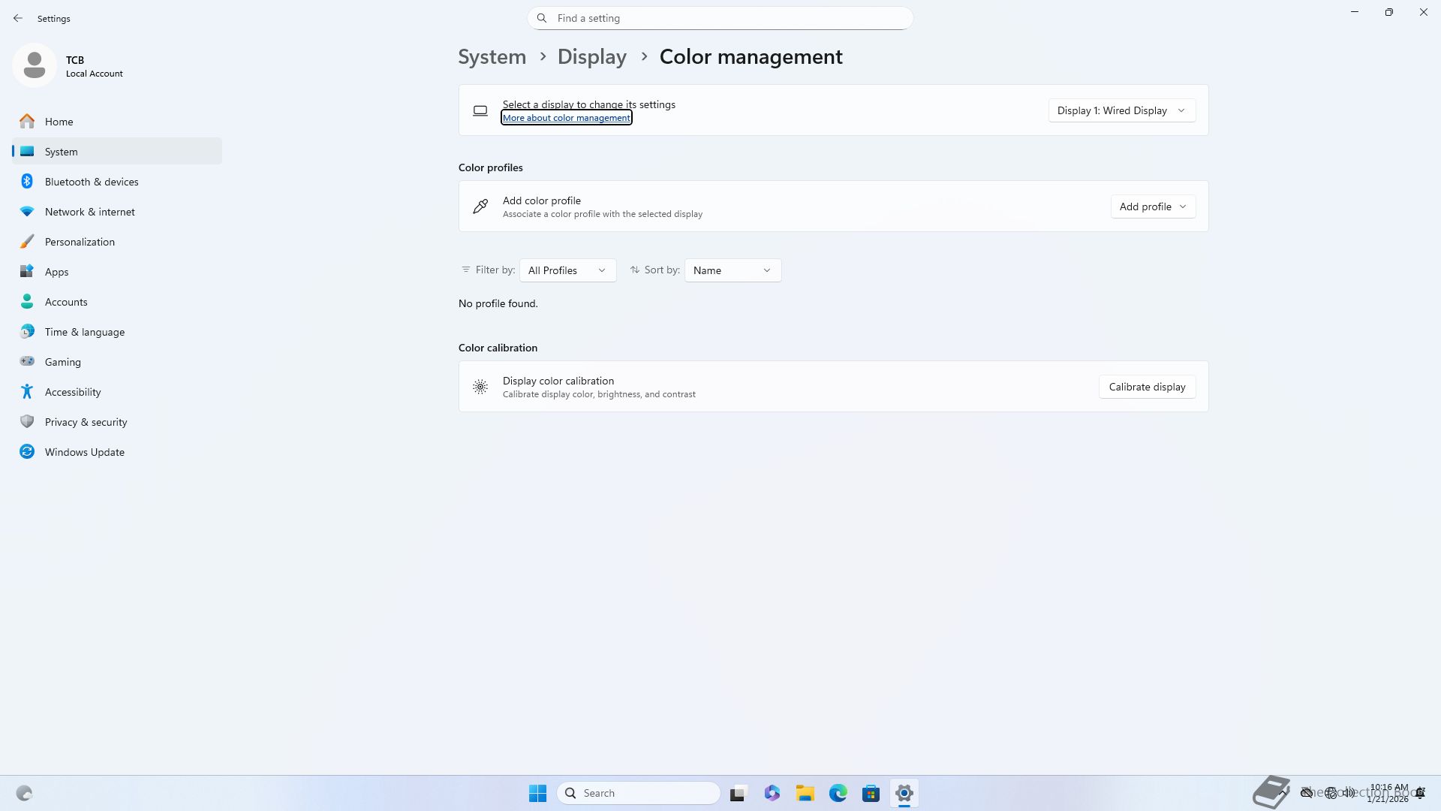
Task: Go to Network & internet settings
Action: (x=89, y=212)
